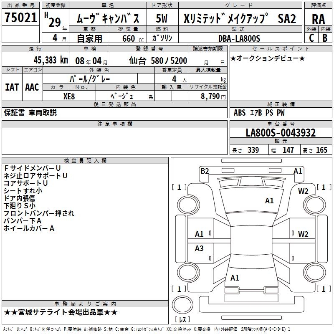
Task: Click registration number 仙台 580ノ5200
Action: coord(158,61)
